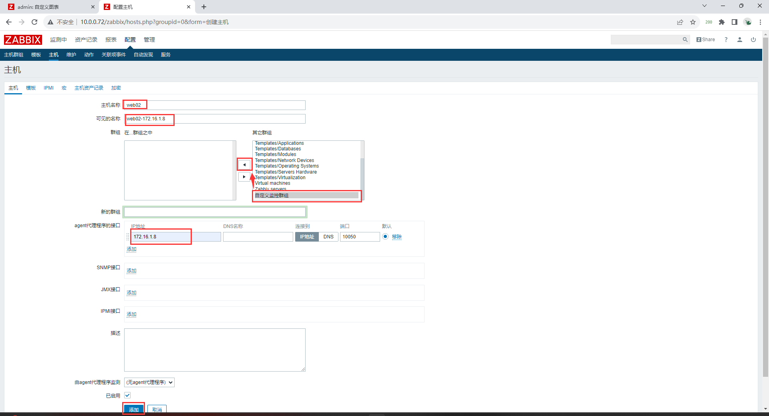The width and height of the screenshot is (769, 416).
Task: Open the 配置 menu
Action: [130, 40]
